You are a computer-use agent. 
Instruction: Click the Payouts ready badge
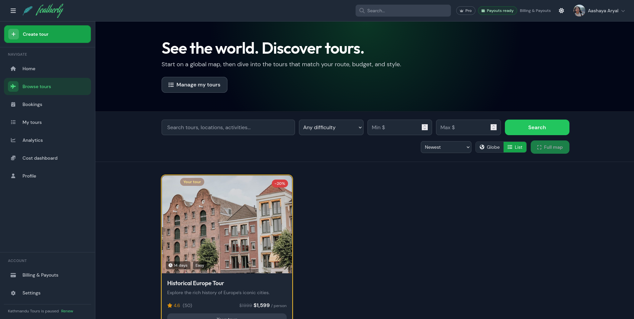497,11
